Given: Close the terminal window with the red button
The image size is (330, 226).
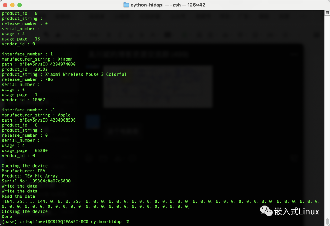Looking at the screenshot, I should point(5,5).
